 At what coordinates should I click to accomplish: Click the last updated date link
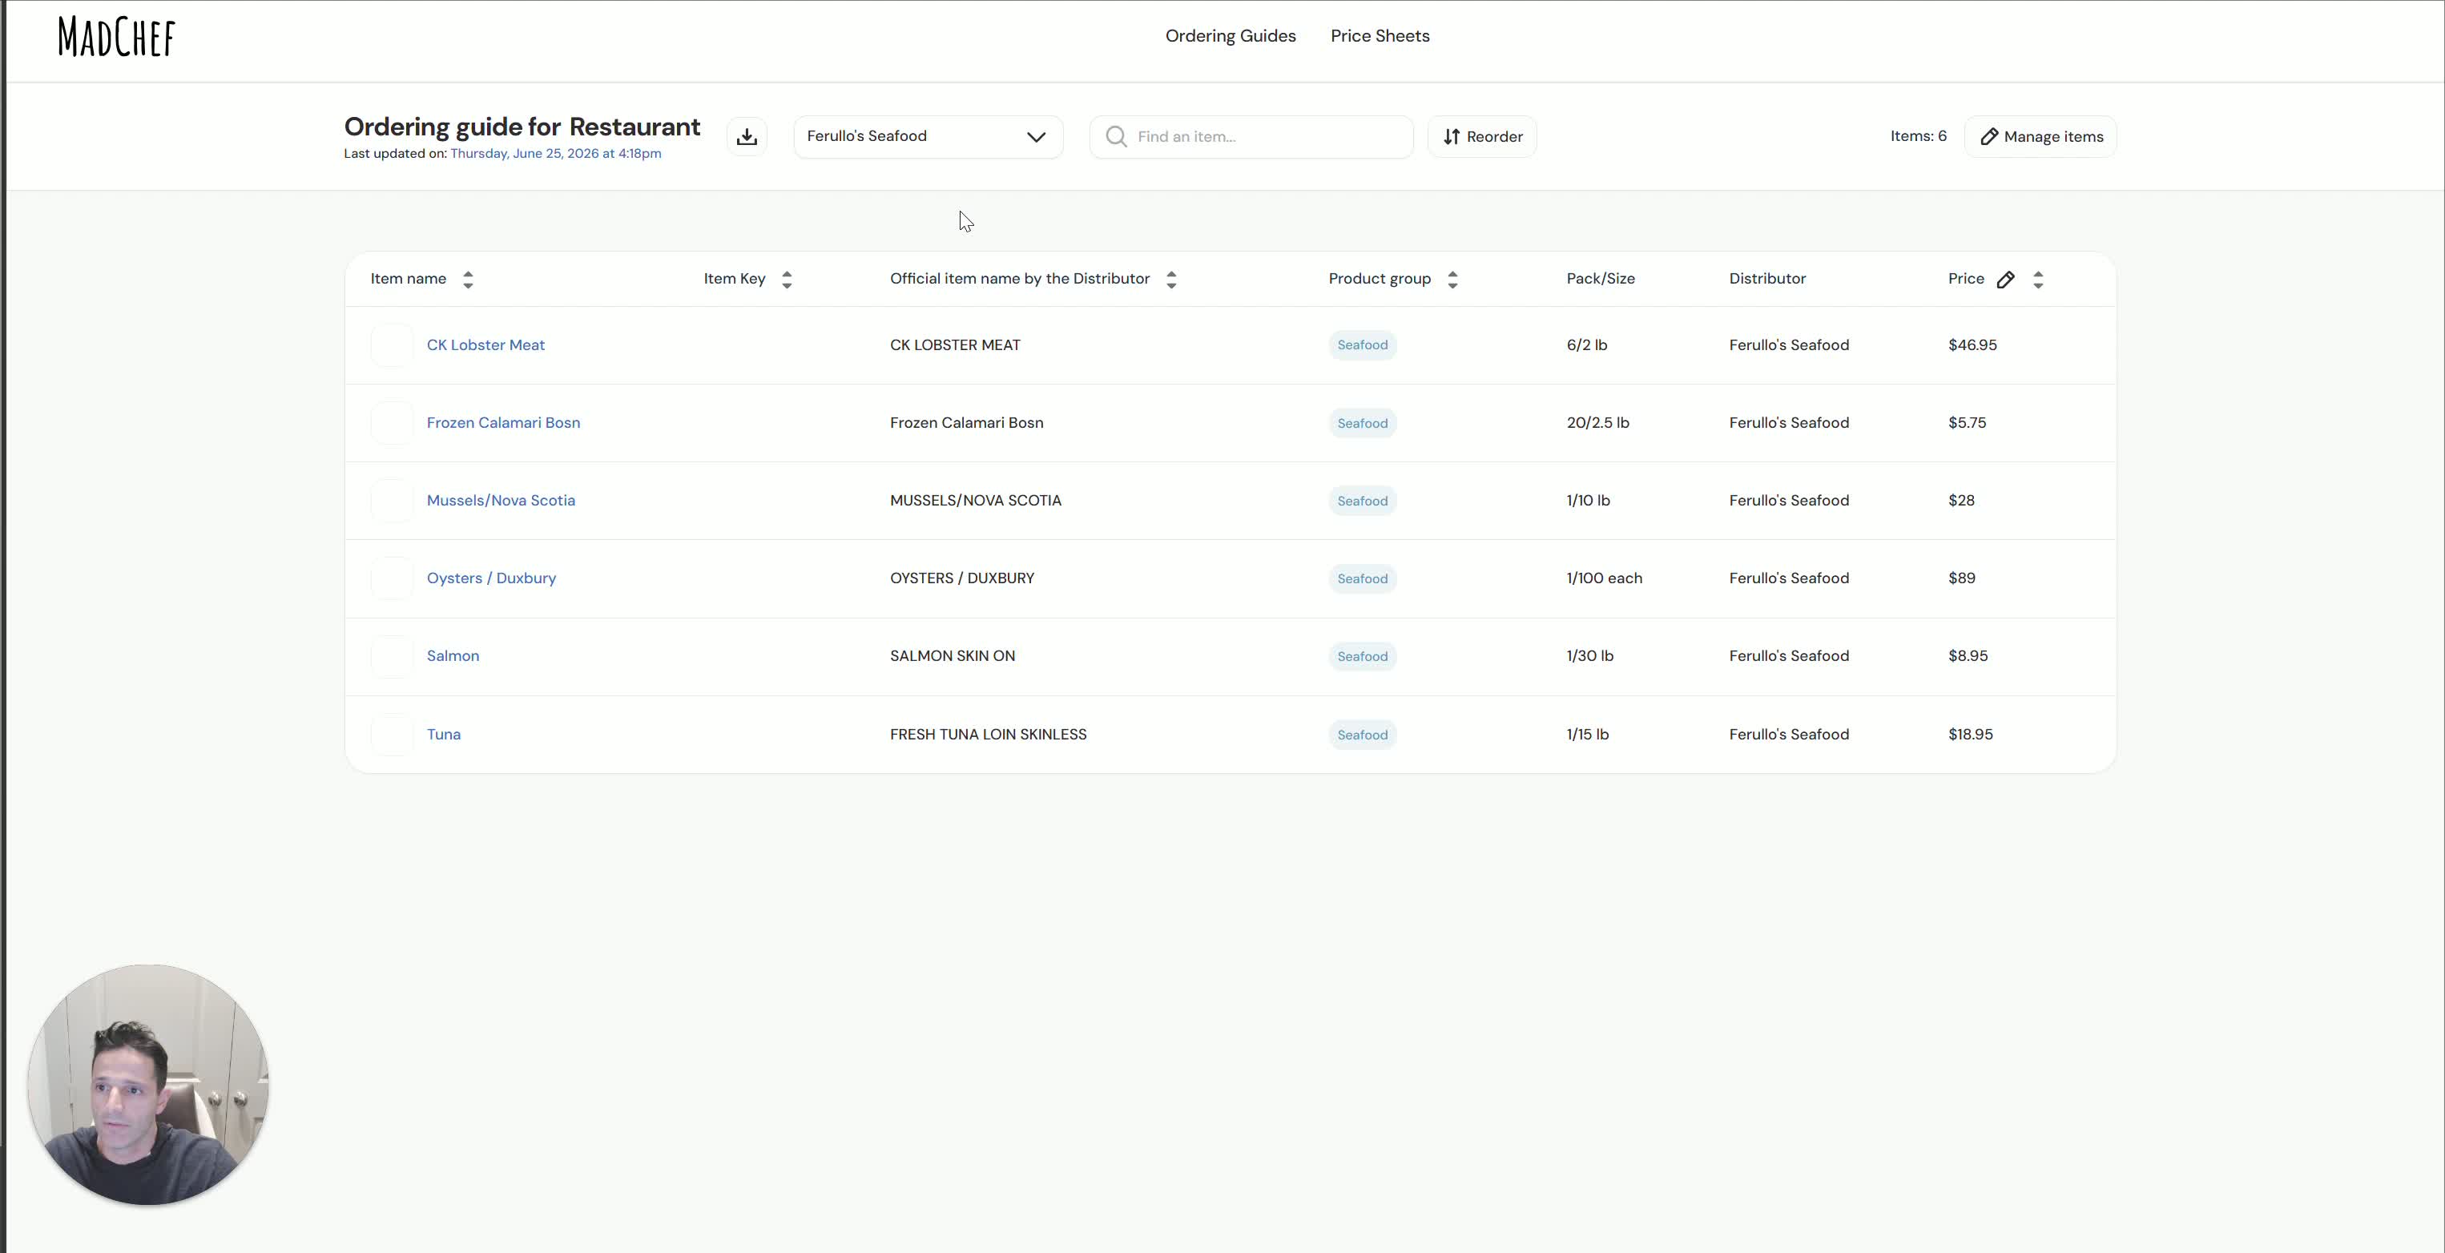click(555, 154)
